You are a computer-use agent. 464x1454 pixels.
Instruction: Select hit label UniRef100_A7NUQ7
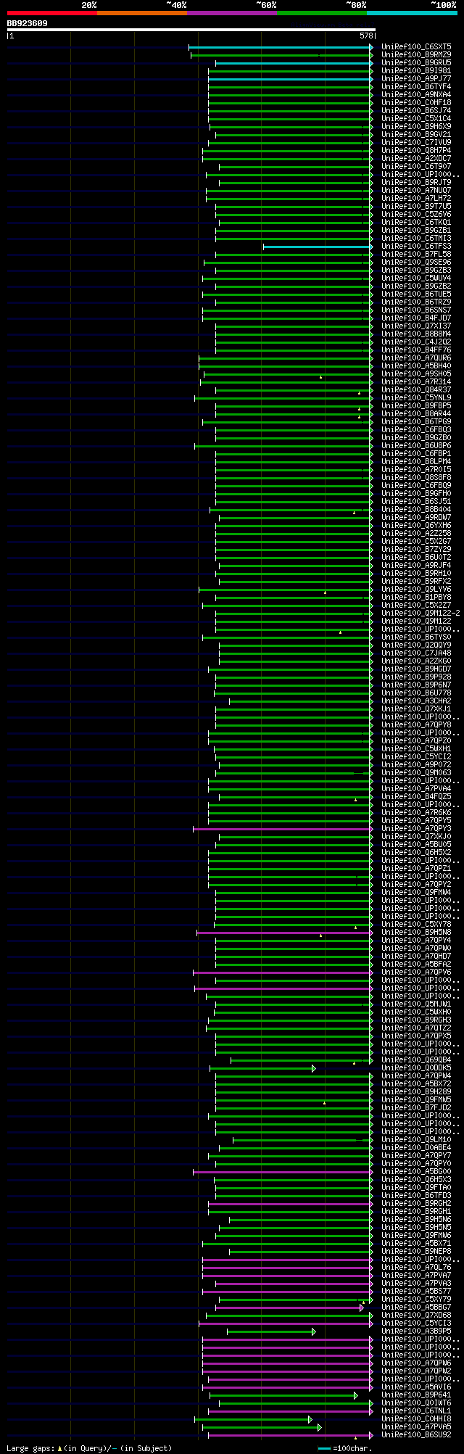tap(416, 191)
